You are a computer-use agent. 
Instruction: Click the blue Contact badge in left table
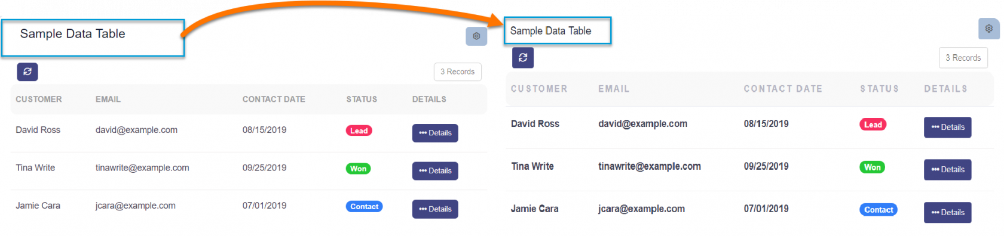point(365,206)
